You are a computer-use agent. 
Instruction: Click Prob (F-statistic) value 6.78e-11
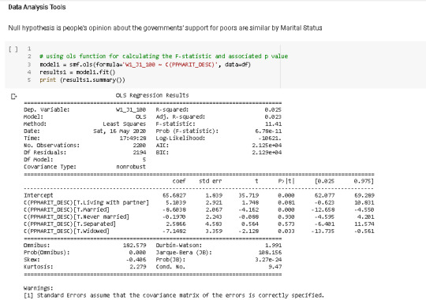click(x=268, y=131)
